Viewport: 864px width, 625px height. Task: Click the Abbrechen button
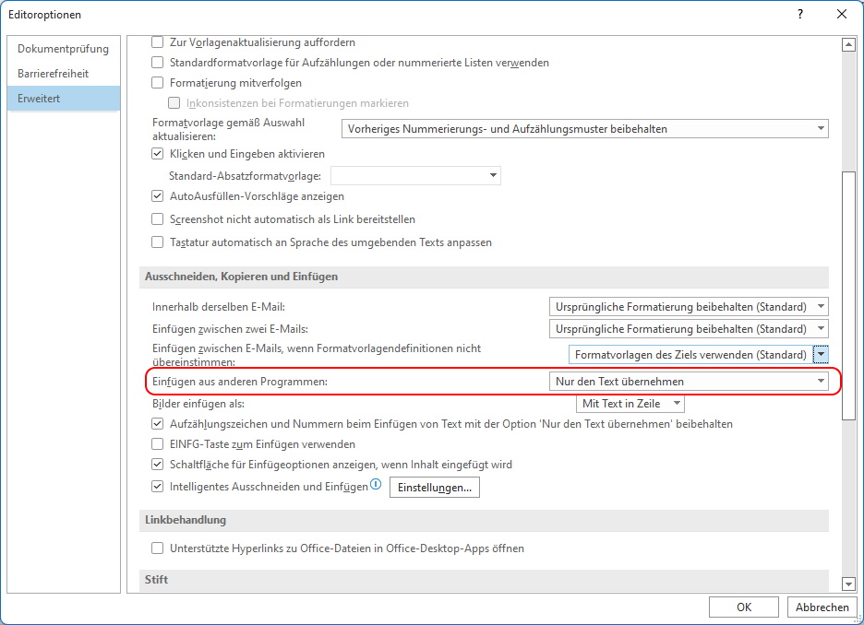tap(822, 607)
